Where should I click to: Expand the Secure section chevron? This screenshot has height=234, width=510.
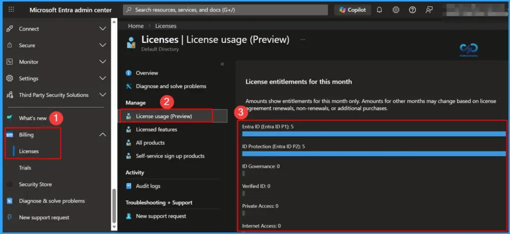103,45
